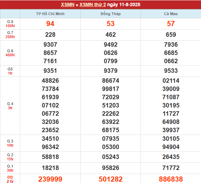The height and width of the screenshot is (183, 201).
Task: Select G5 number 9533
Action: (x=171, y=71)
